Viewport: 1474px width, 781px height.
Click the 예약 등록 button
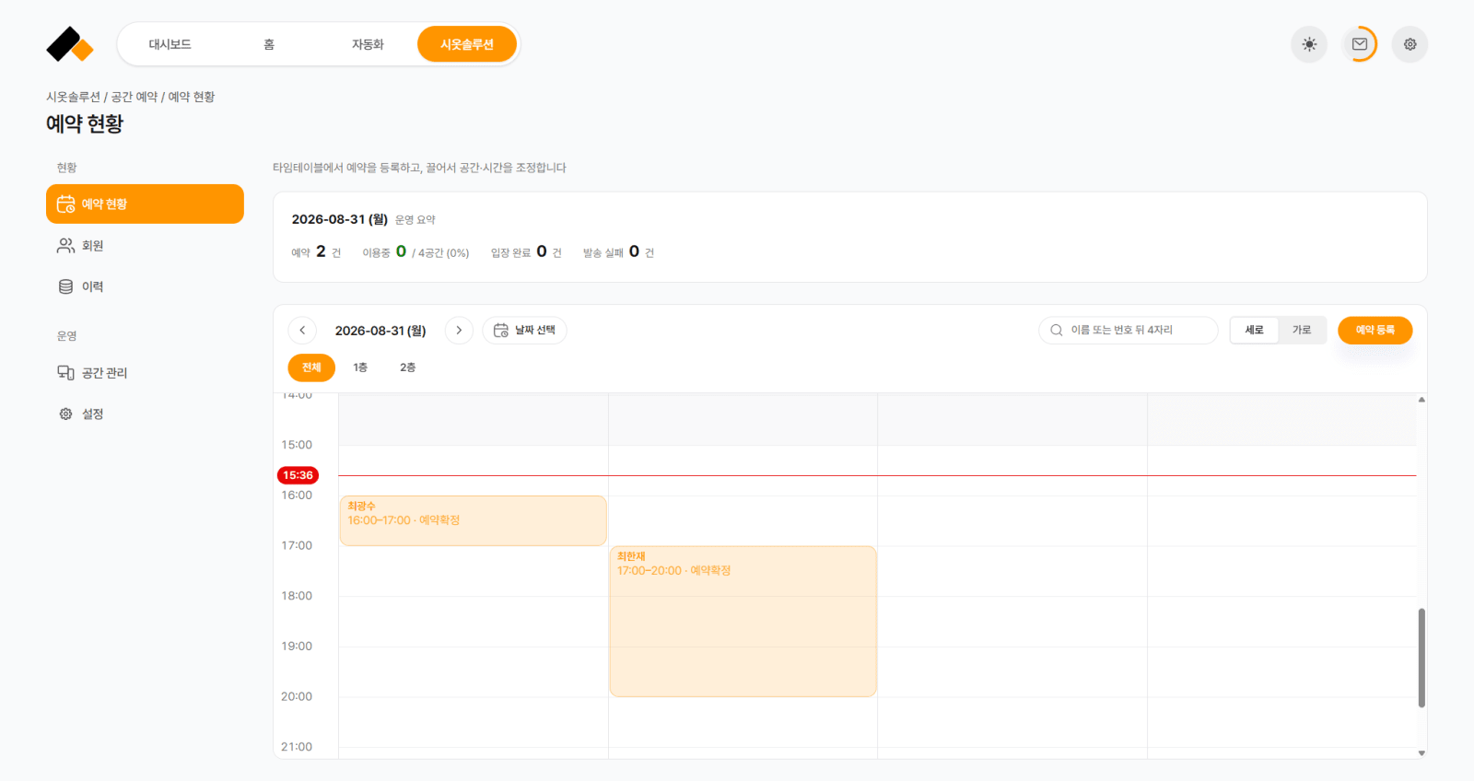coord(1375,330)
